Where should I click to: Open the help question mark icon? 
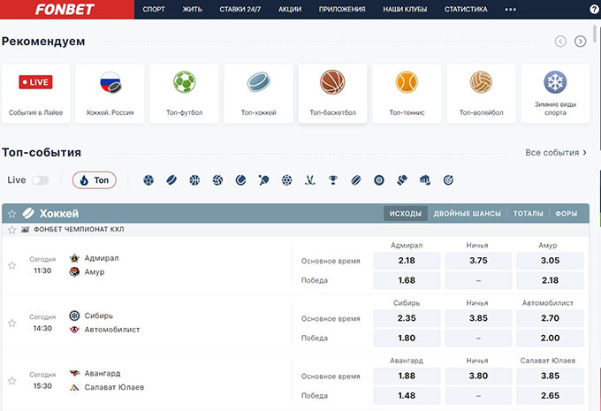click(x=594, y=9)
